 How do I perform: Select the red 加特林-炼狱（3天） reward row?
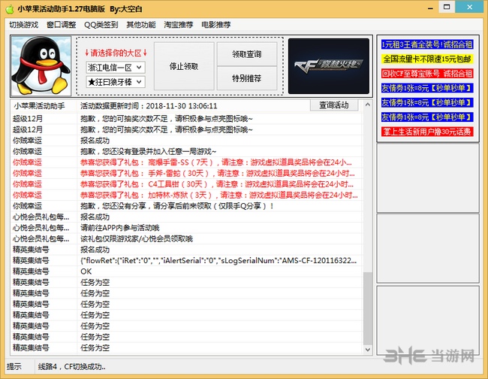point(186,195)
